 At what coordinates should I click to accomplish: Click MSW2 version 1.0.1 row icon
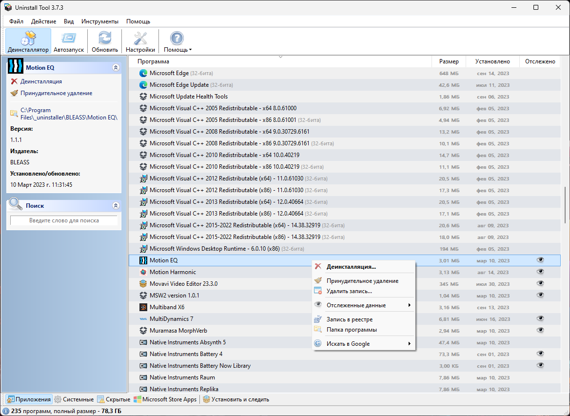pyautogui.click(x=143, y=295)
